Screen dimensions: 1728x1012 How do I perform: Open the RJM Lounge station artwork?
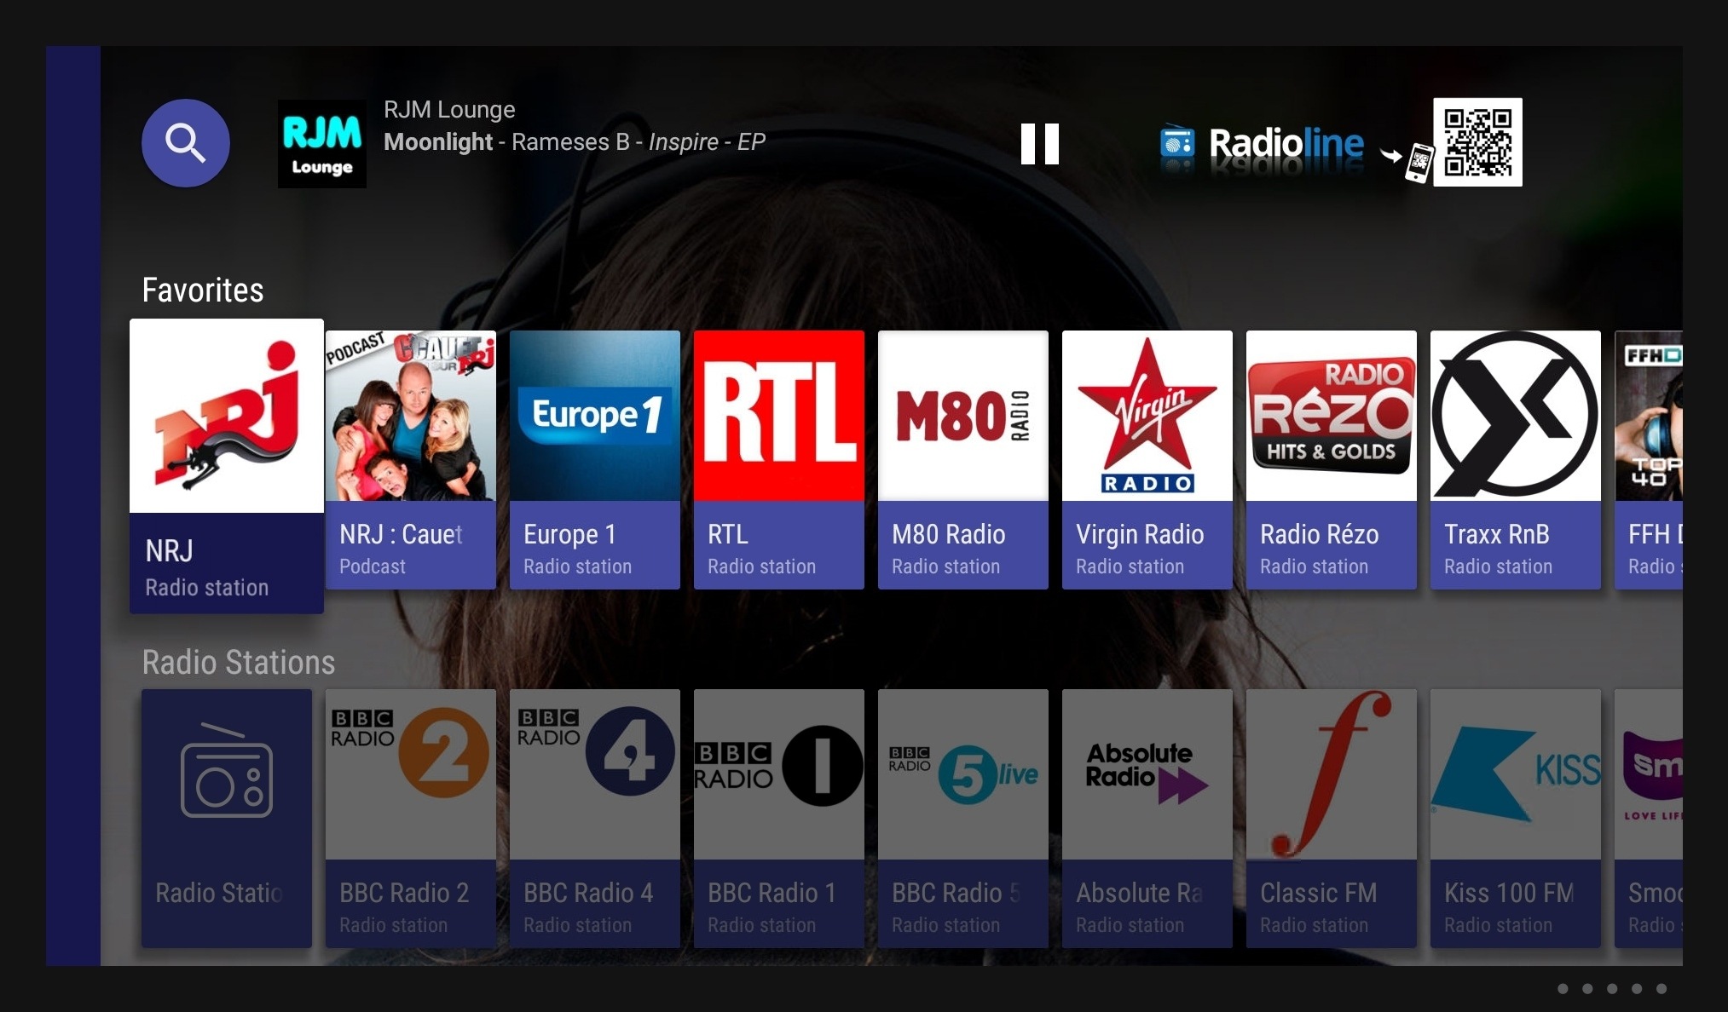321,141
